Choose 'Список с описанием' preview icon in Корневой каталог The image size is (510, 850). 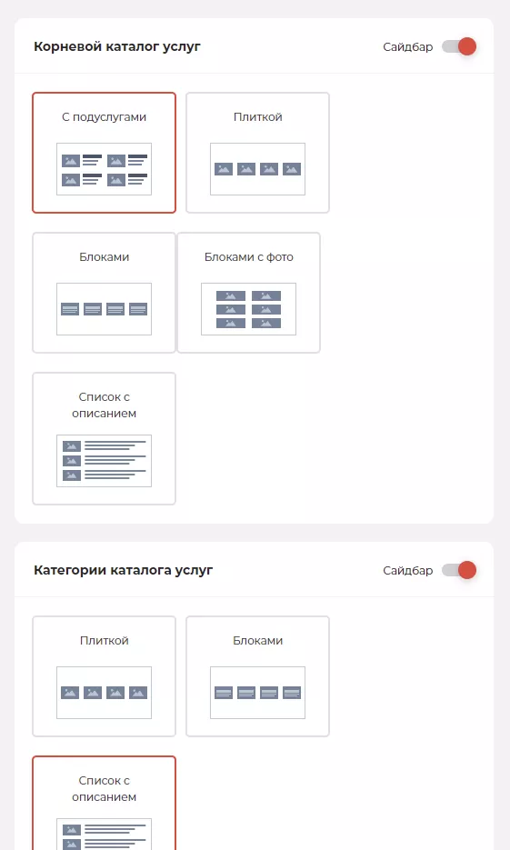pos(104,461)
